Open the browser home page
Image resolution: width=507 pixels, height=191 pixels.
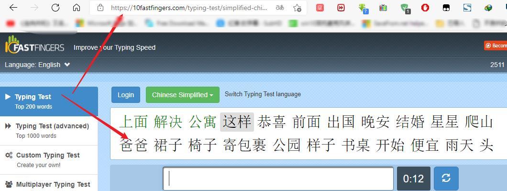77,8
